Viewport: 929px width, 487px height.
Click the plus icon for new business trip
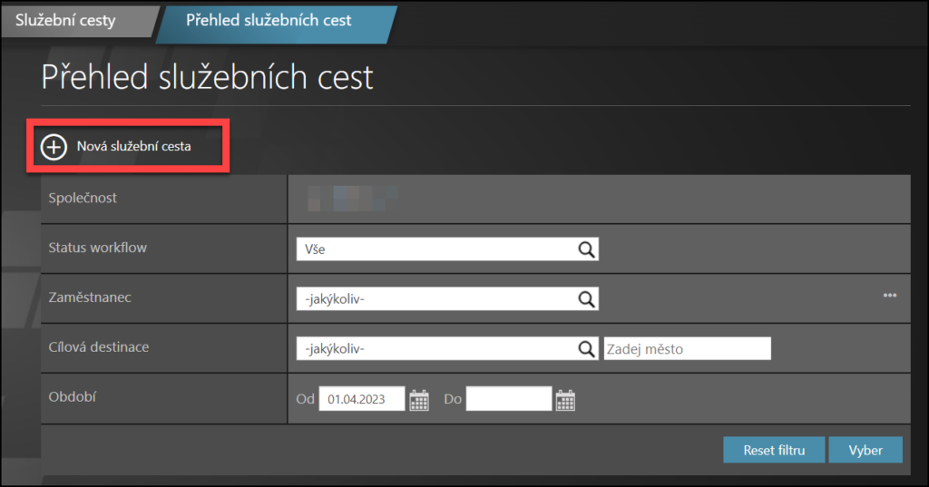[x=54, y=146]
